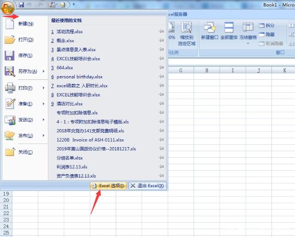Open the Office button menu
This screenshot has width=295, height=237.
tap(7, 8)
